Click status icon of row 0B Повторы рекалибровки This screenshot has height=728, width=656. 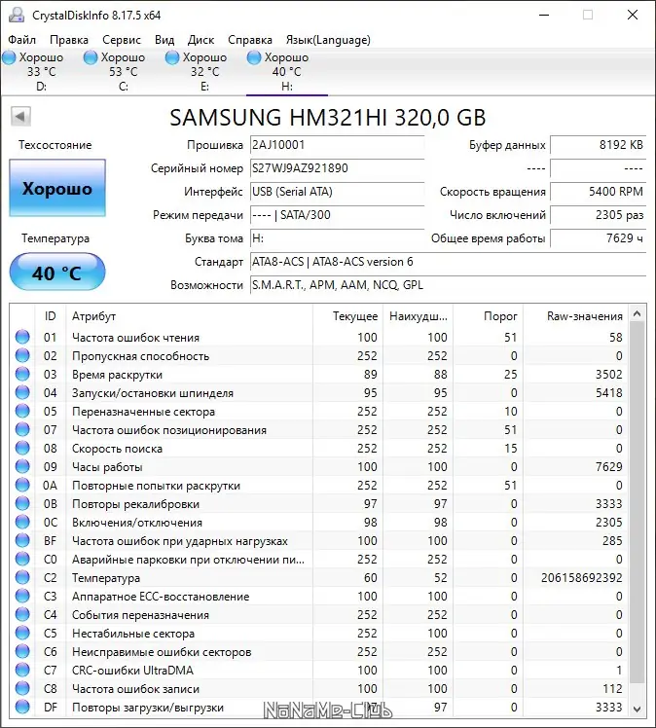(x=22, y=504)
